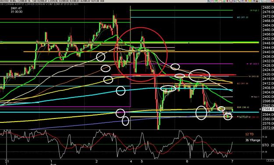
Task: Click the highlighted current price 2388.8 marker
Action: [268, 109]
